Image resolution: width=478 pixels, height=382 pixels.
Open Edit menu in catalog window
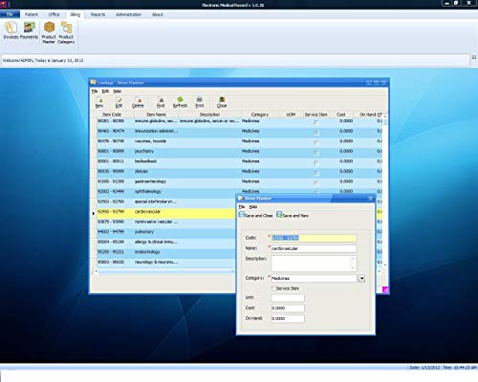point(105,91)
